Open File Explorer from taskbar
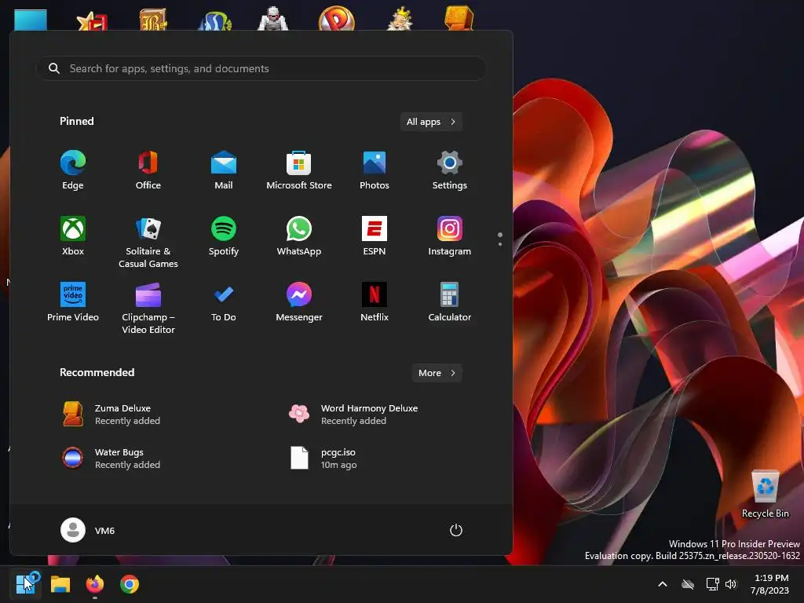 60,584
